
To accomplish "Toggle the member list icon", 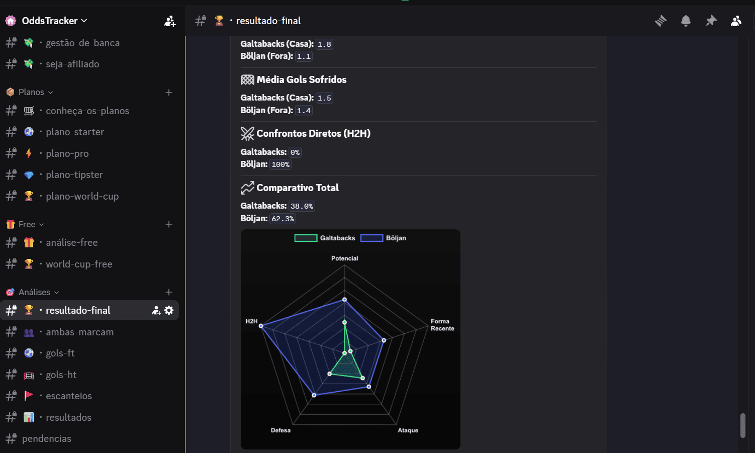I will point(736,21).
